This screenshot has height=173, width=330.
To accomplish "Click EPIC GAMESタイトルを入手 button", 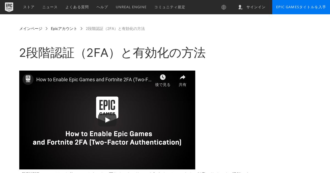I will [301, 7].
